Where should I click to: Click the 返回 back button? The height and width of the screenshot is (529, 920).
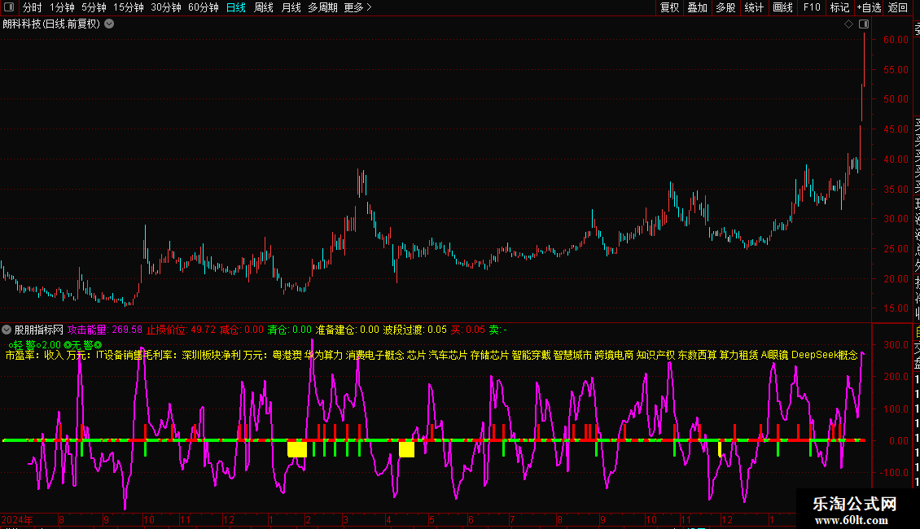[x=898, y=7]
